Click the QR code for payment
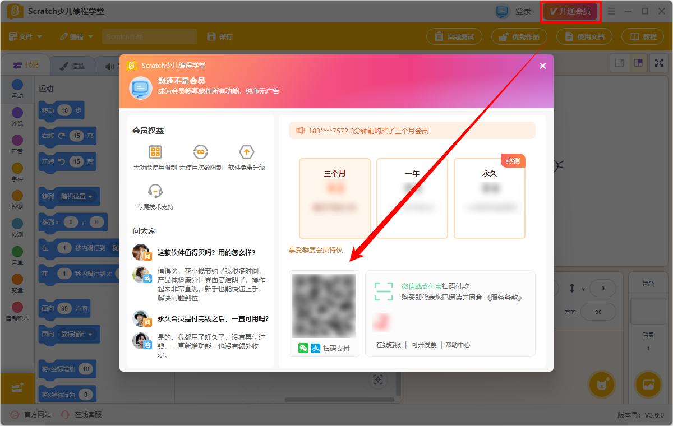 [324, 305]
